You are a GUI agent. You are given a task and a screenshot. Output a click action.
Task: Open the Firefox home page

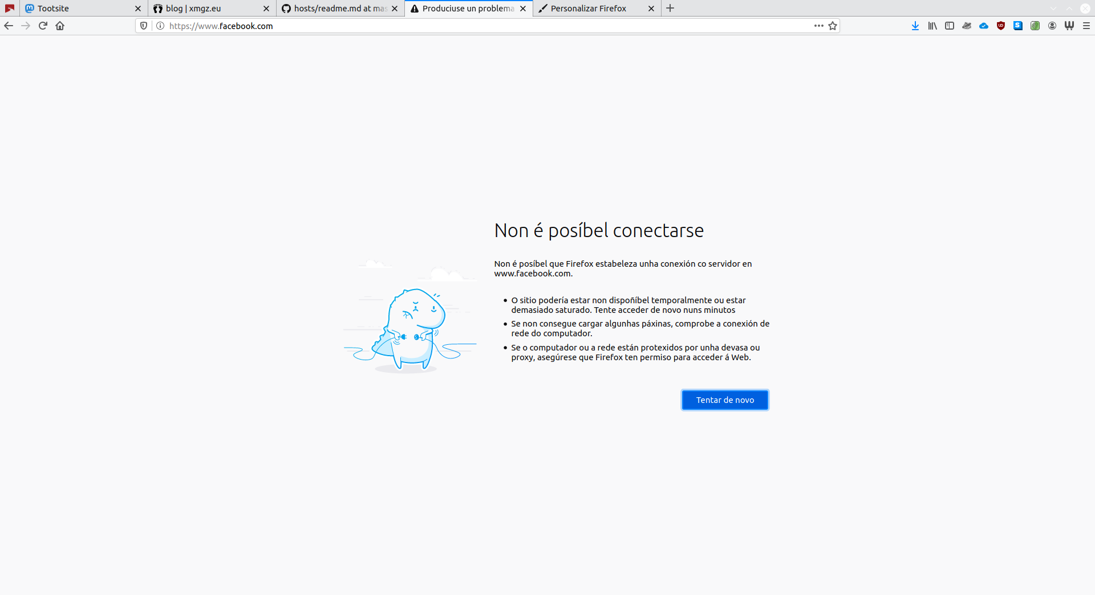coord(60,26)
